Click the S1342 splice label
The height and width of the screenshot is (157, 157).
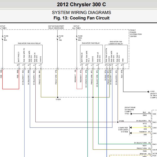tap(121, 121)
